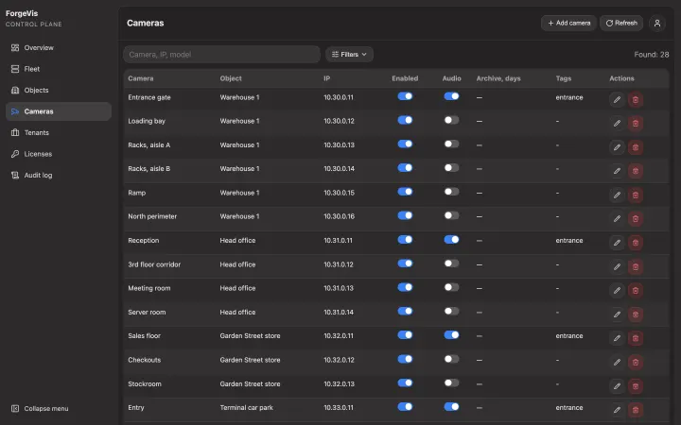Disable the Racks, aisle A camera
This screenshot has width=681, height=425.
405,144
